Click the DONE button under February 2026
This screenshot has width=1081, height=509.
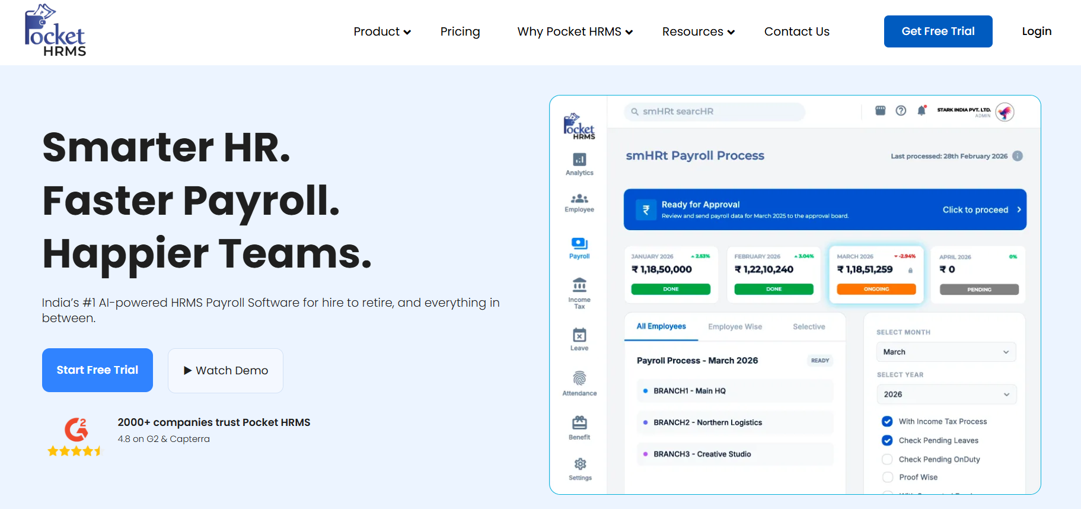pyautogui.click(x=774, y=289)
